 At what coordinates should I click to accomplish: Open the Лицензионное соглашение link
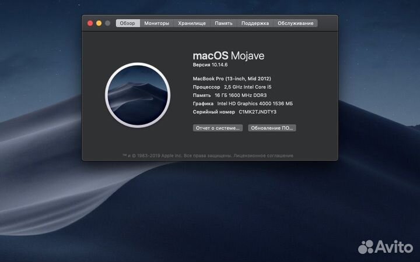[263, 155]
